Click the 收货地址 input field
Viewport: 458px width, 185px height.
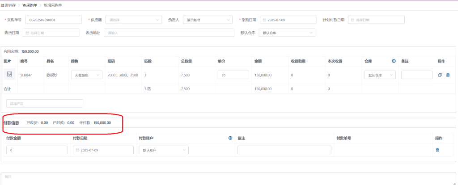pos(169,33)
